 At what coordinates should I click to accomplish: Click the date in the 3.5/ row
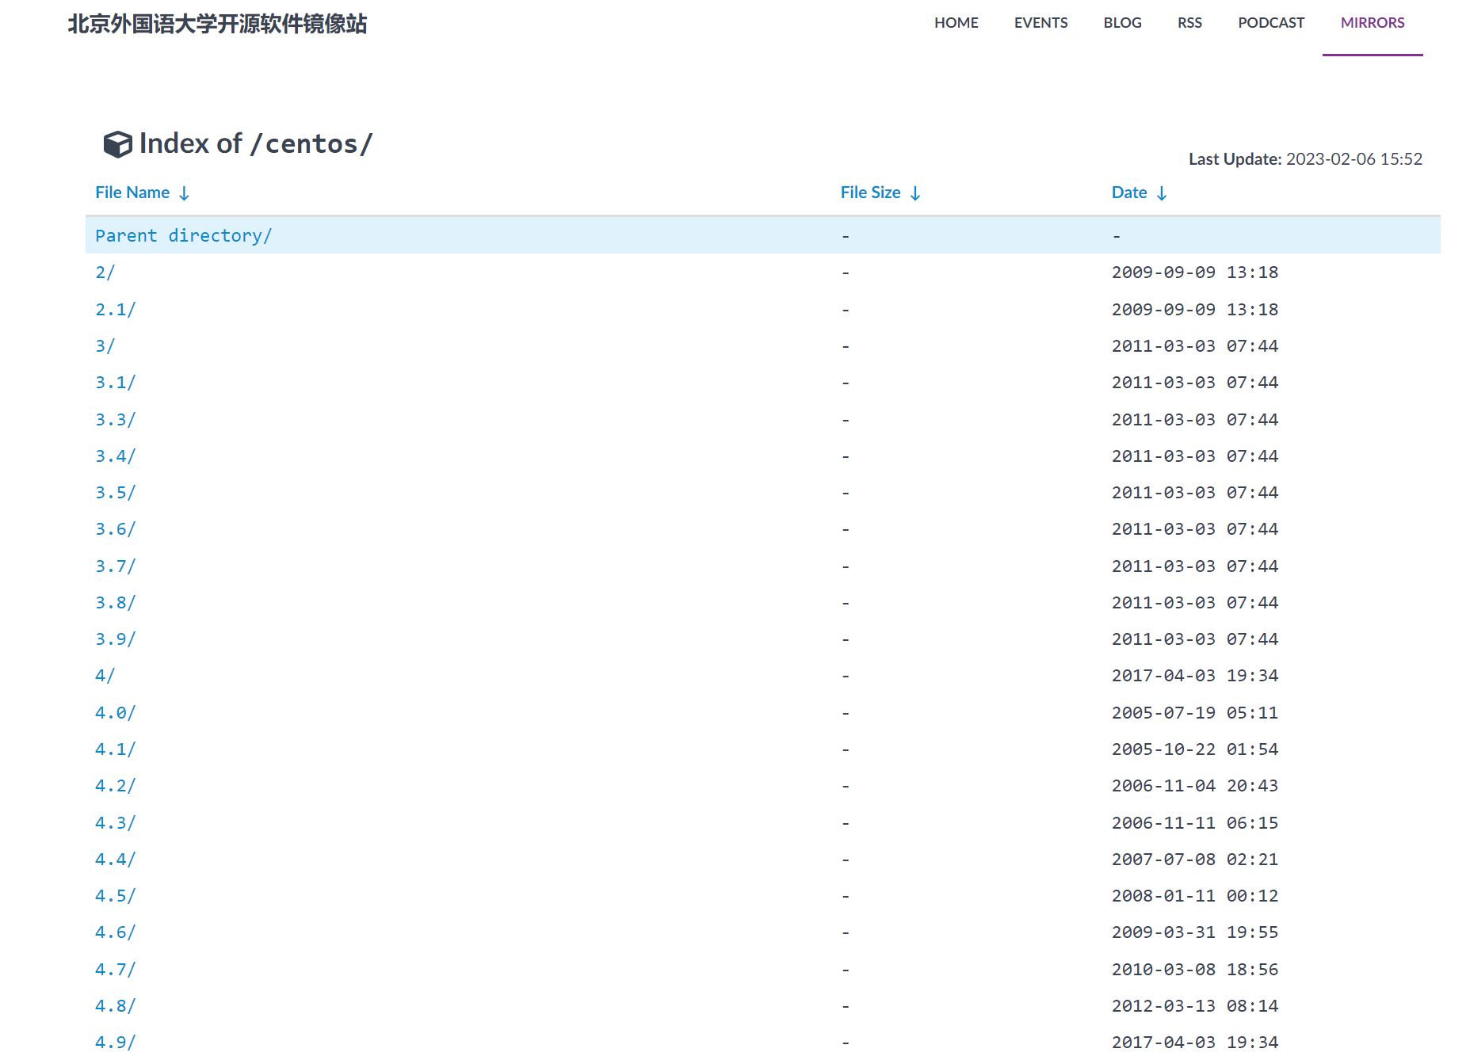point(1195,493)
